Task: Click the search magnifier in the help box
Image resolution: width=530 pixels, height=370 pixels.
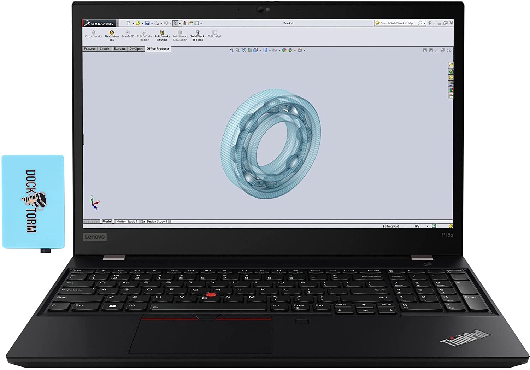Action: [x=420, y=23]
